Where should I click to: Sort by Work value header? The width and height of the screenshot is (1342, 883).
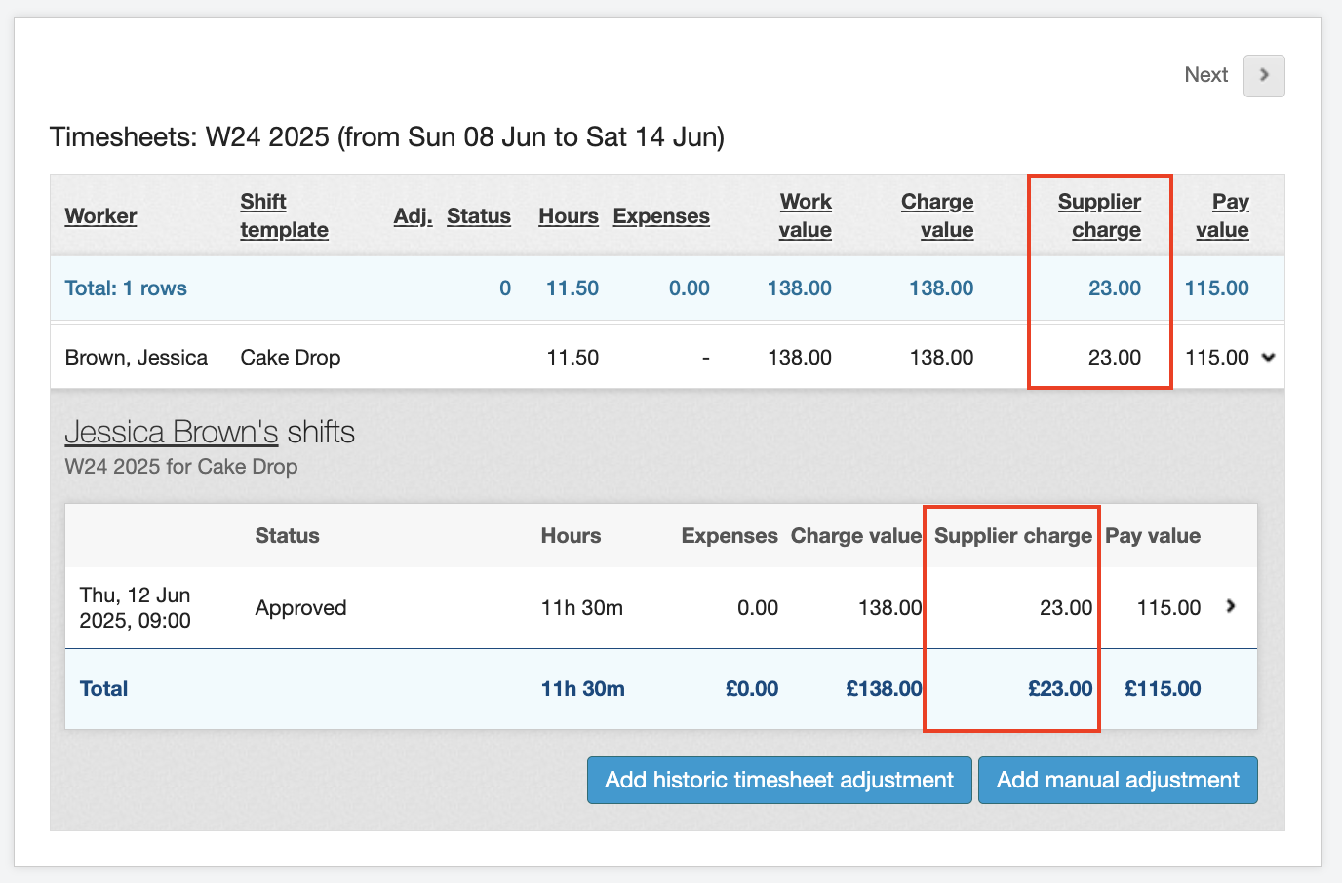click(x=805, y=215)
